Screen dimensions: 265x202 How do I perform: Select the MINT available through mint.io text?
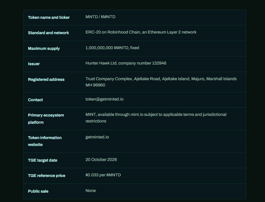click(156, 118)
